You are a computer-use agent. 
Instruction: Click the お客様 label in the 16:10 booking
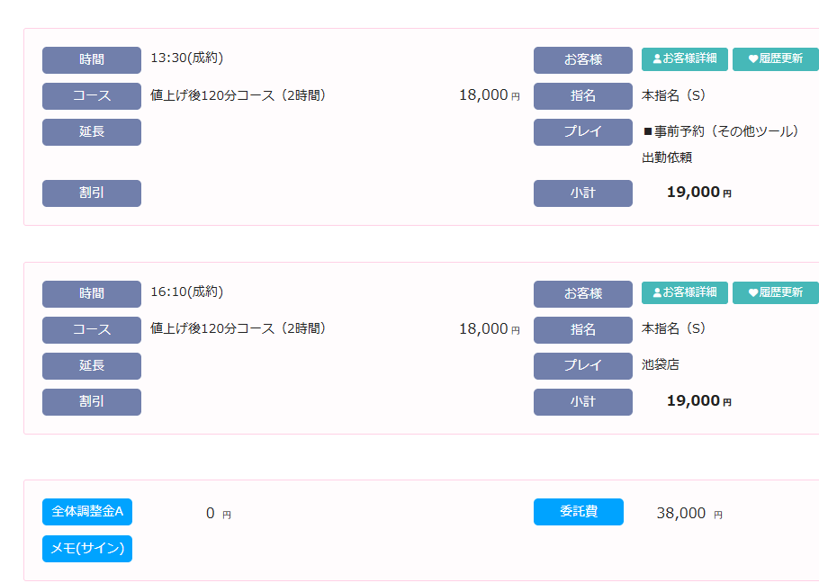(582, 294)
